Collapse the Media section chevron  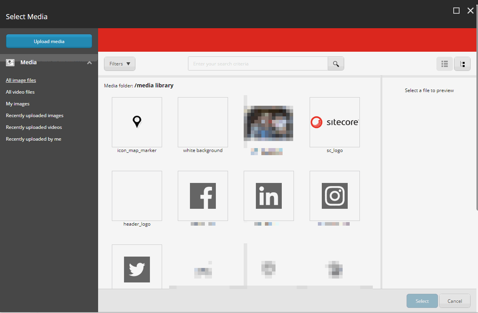pyautogui.click(x=89, y=63)
